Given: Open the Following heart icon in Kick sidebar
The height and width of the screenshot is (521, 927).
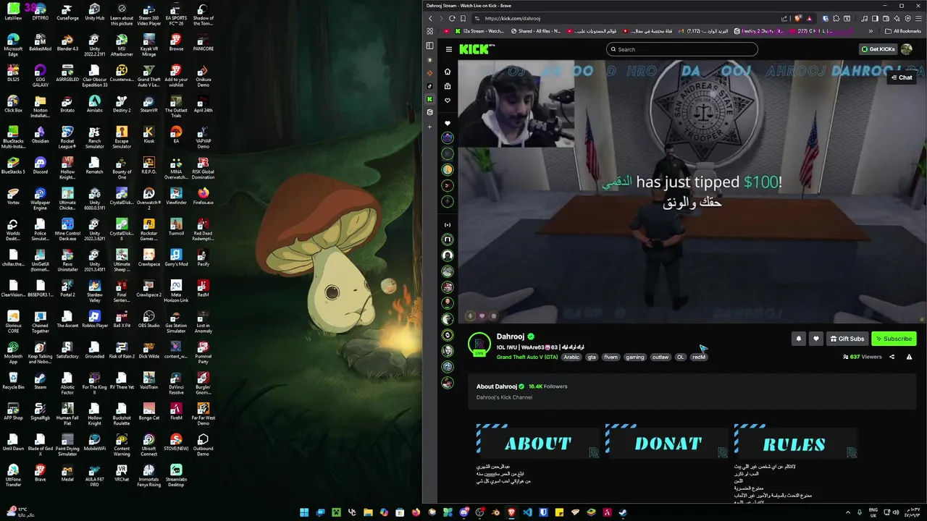Looking at the screenshot, I should tap(448, 101).
